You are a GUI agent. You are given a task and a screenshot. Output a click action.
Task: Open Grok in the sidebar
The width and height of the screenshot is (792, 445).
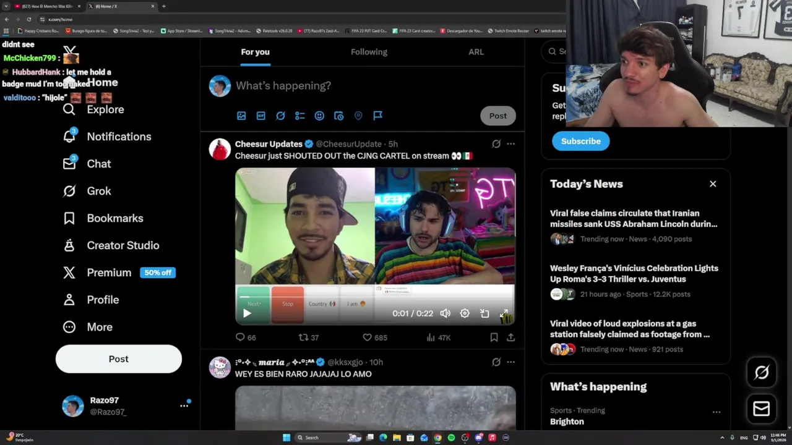coord(87,191)
